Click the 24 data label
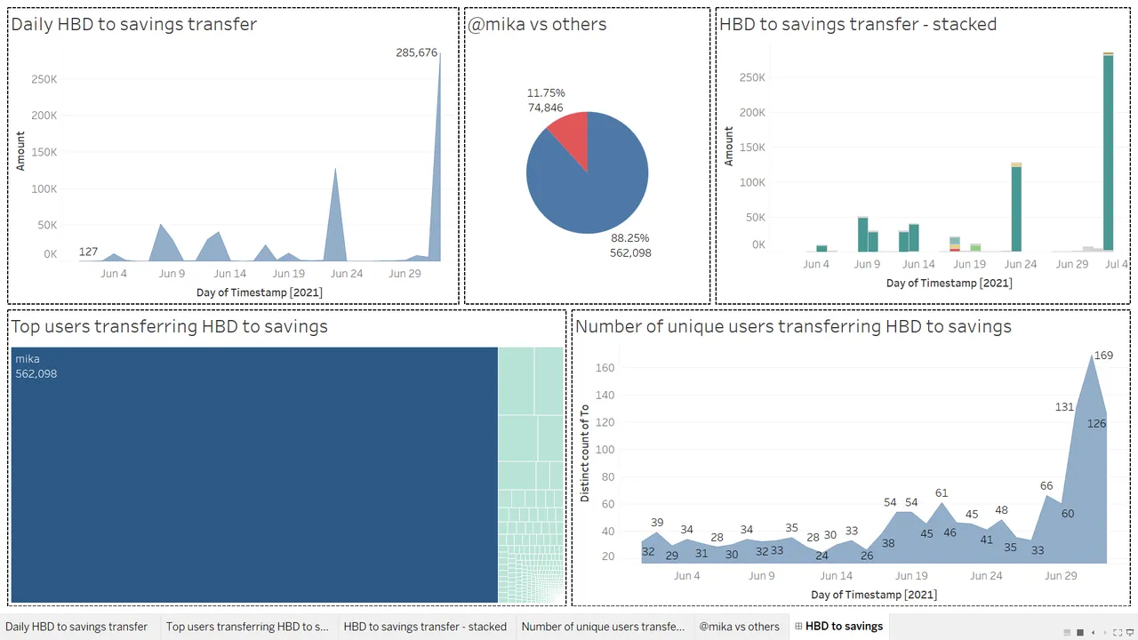This screenshot has width=1138, height=640. [822, 556]
